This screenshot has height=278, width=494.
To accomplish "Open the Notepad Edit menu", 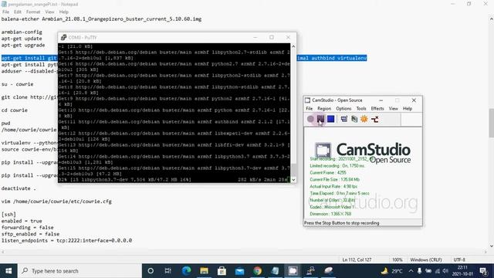I will [x=18, y=12].
